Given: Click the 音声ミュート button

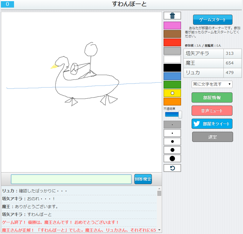Looking at the screenshot, I should [x=212, y=110].
